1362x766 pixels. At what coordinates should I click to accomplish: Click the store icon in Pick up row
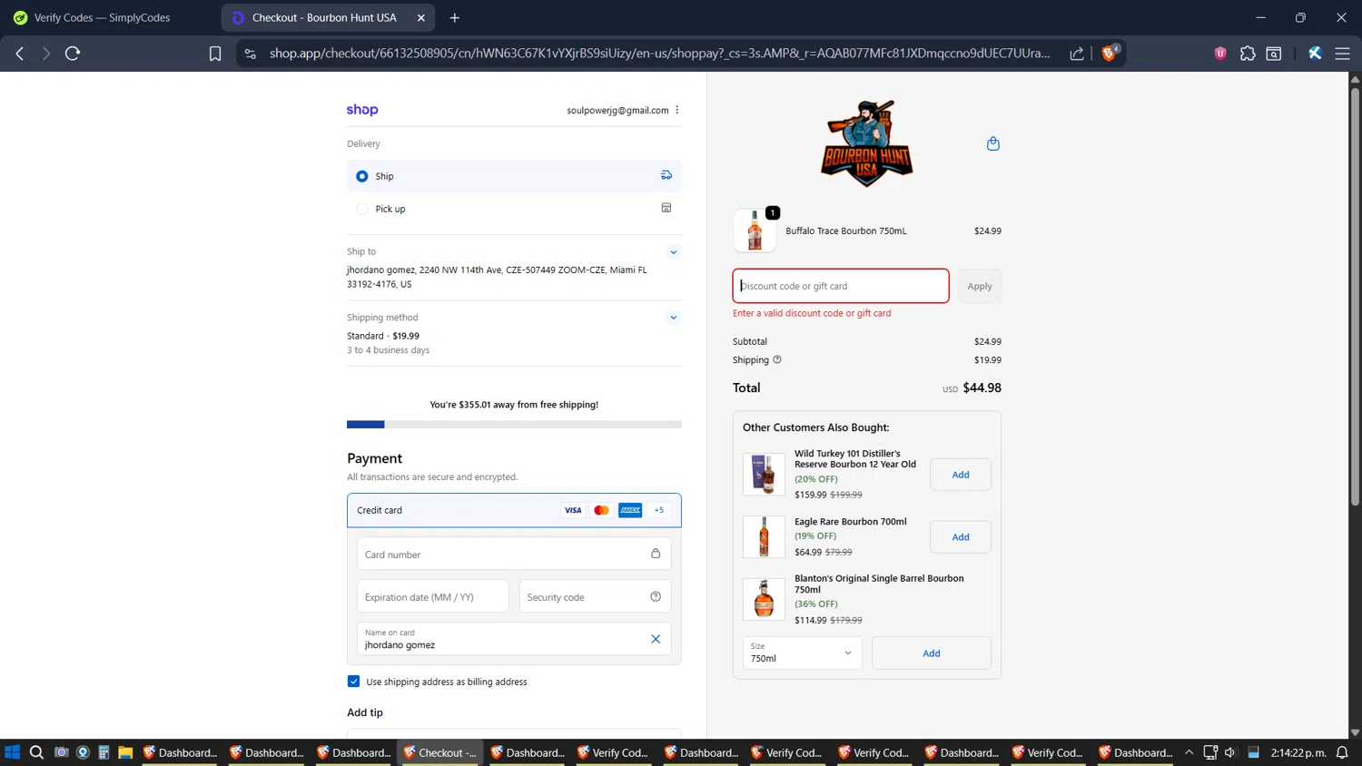point(666,208)
